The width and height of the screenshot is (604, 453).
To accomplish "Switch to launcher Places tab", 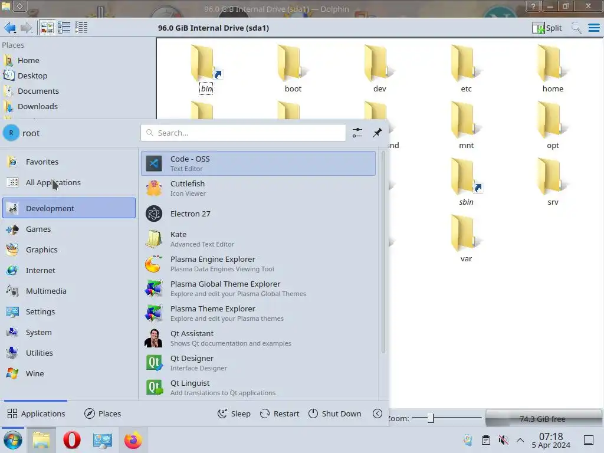I will click(x=103, y=413).
